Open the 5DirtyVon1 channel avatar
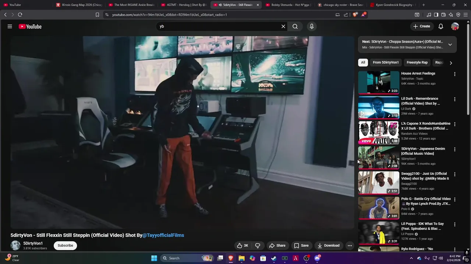This screenshot has height=264, width=471. (15, 245)
